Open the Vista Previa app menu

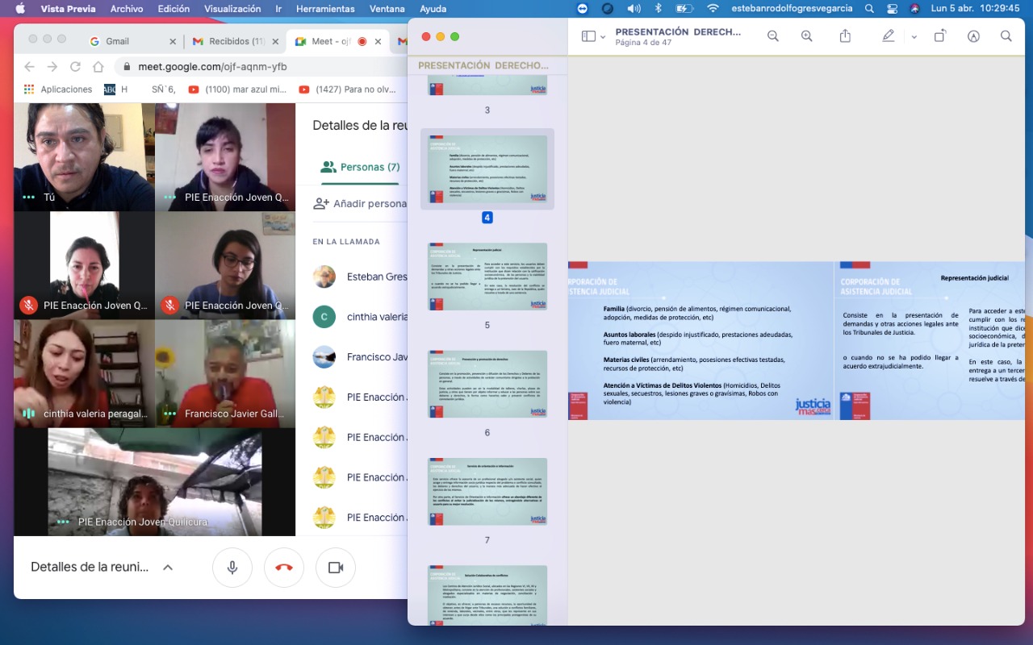(68, 8)
